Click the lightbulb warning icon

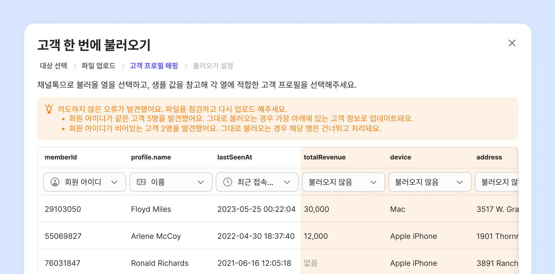point(49,109)
